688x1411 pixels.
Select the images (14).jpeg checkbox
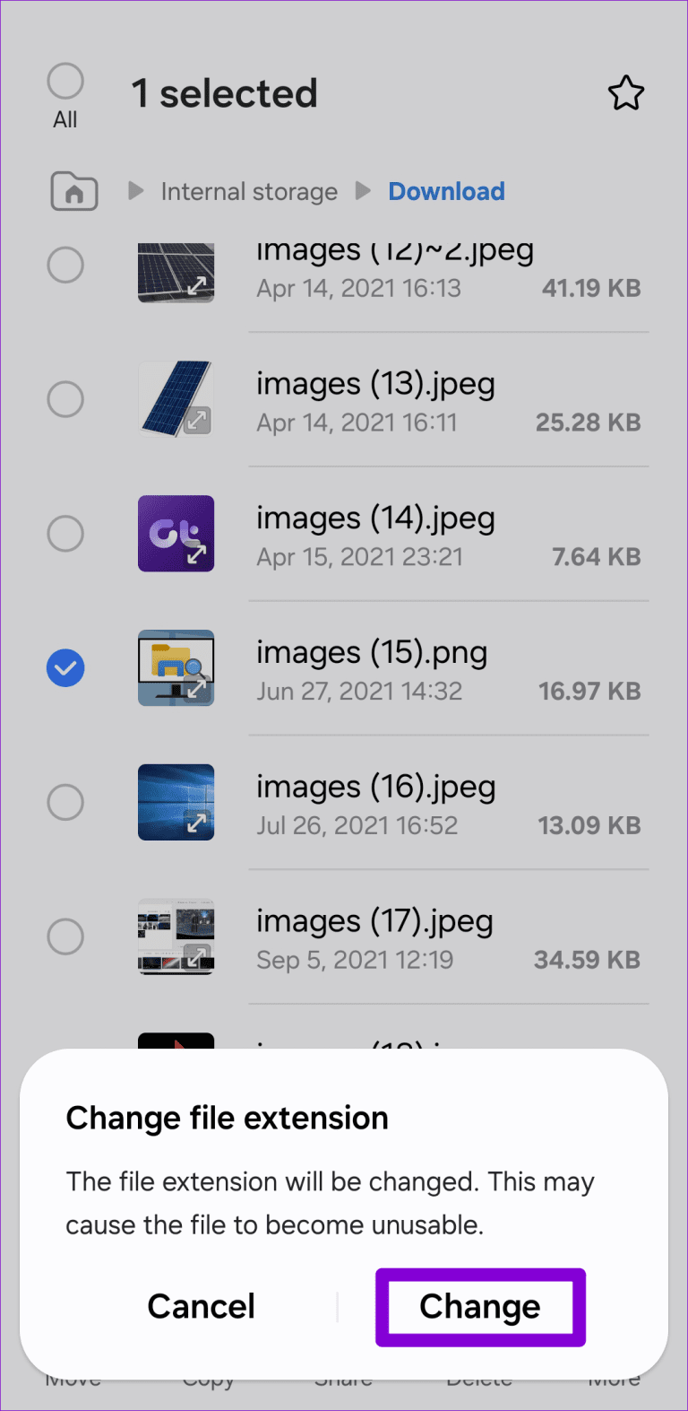click(x=65, y=534)
